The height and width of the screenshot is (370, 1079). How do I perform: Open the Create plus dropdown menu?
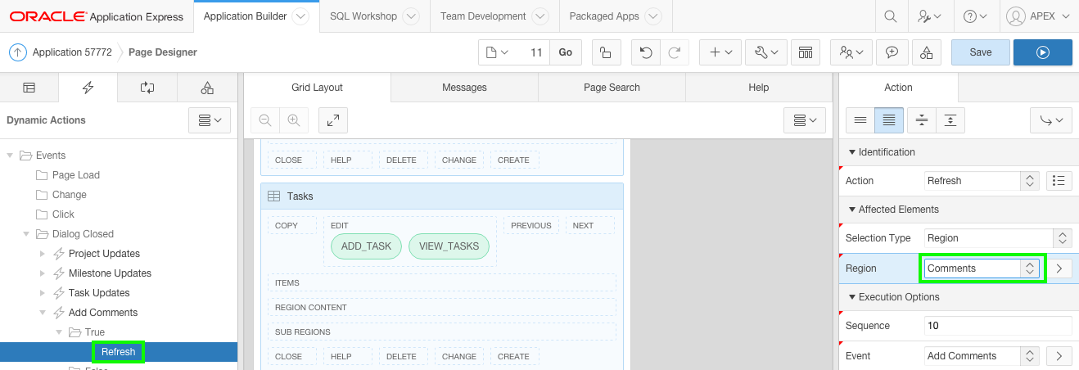(x=720, y=52)
